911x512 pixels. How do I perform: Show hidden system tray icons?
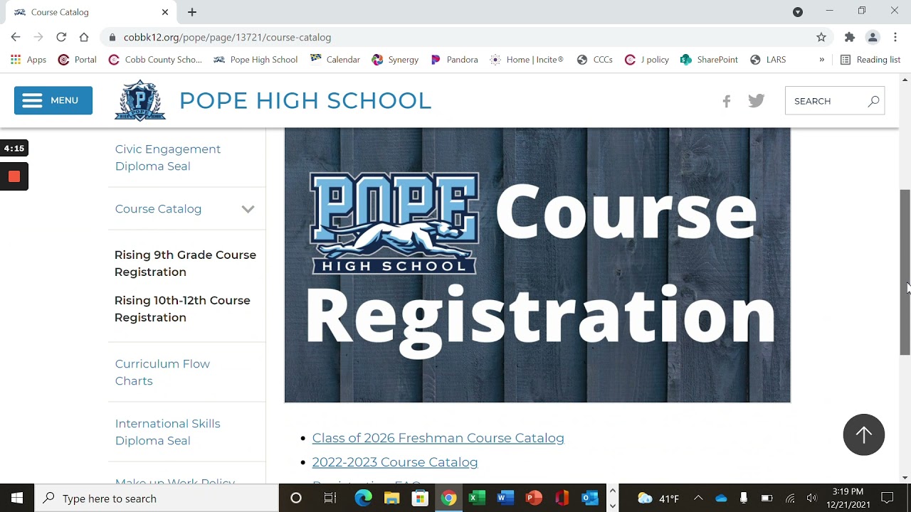[x=698, y=498]
